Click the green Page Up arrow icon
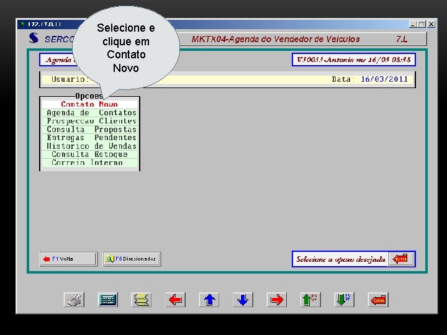 310,300
